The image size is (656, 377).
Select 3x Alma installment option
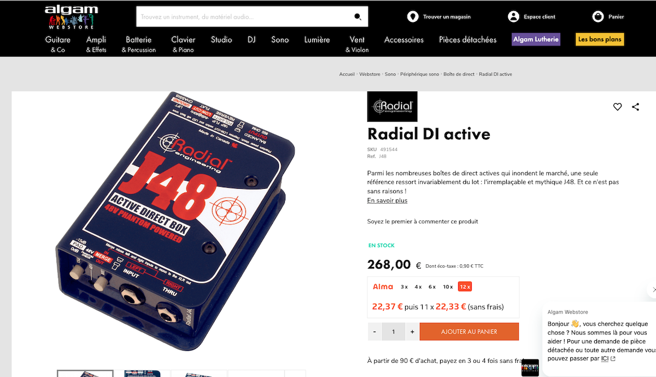click(x=404, y=287)
